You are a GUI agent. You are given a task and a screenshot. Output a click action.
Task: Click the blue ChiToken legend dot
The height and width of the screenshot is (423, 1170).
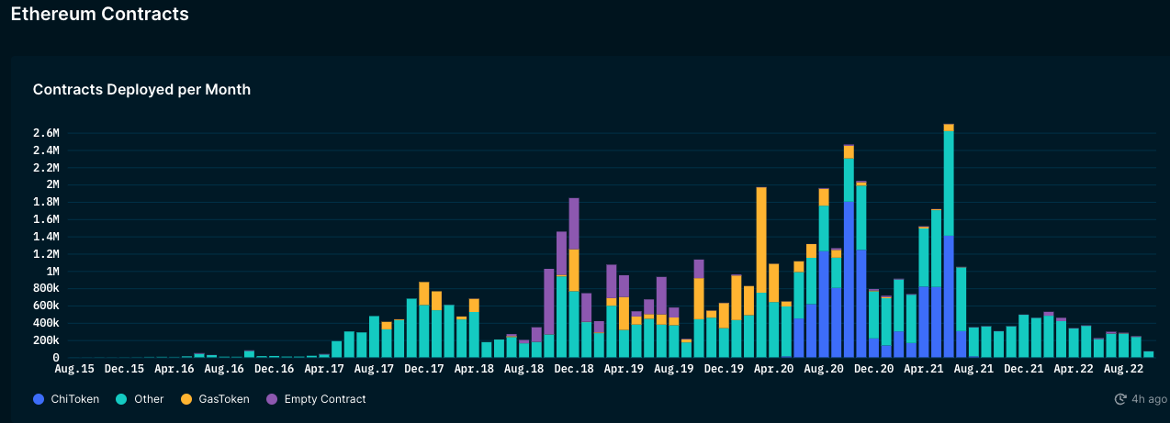coord(39,399)
